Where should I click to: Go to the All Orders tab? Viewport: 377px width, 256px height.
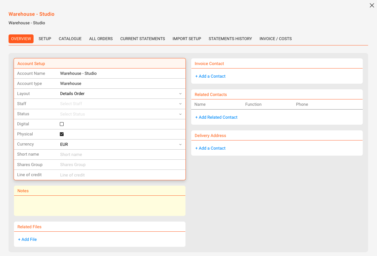coord(101,39)
